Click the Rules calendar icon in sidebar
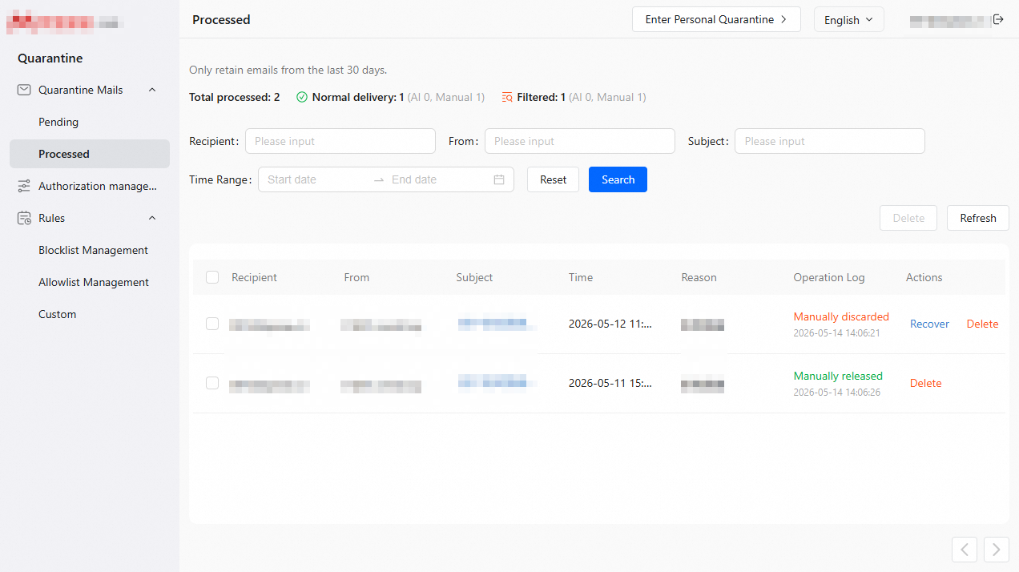 (x=24, y=218)
